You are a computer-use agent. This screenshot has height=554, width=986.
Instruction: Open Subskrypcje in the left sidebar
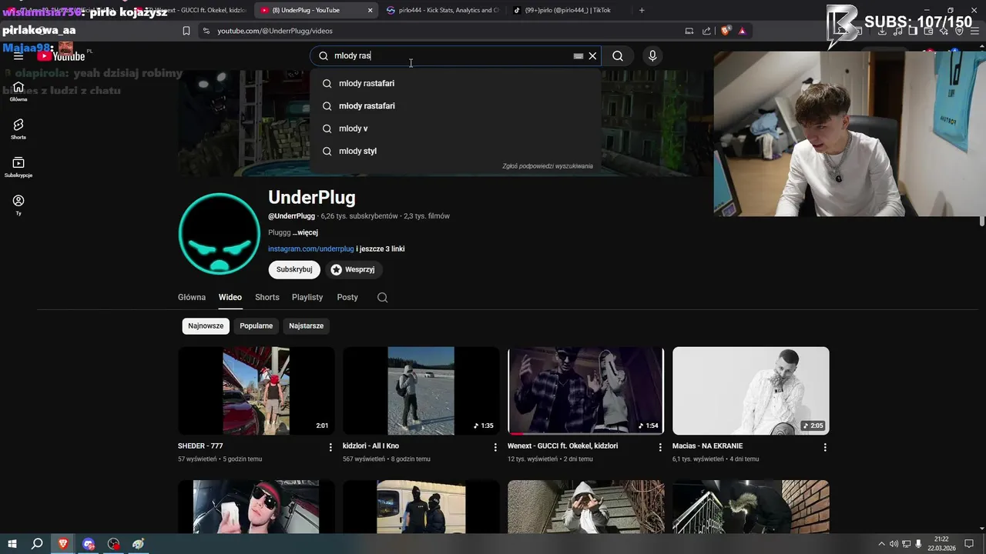click(x=18, y=167)
